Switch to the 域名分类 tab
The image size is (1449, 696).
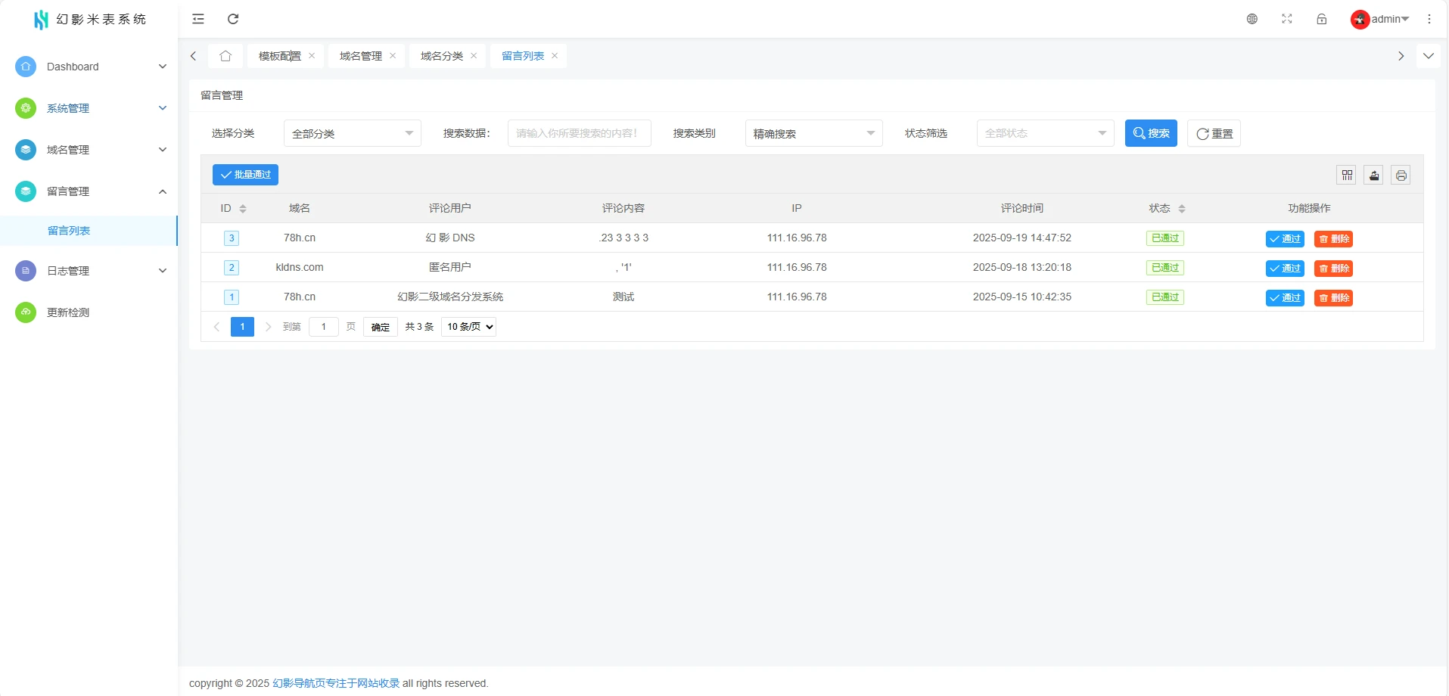[442, 56]
